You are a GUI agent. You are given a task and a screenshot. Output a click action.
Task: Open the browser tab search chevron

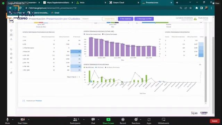tap(190, 2)
